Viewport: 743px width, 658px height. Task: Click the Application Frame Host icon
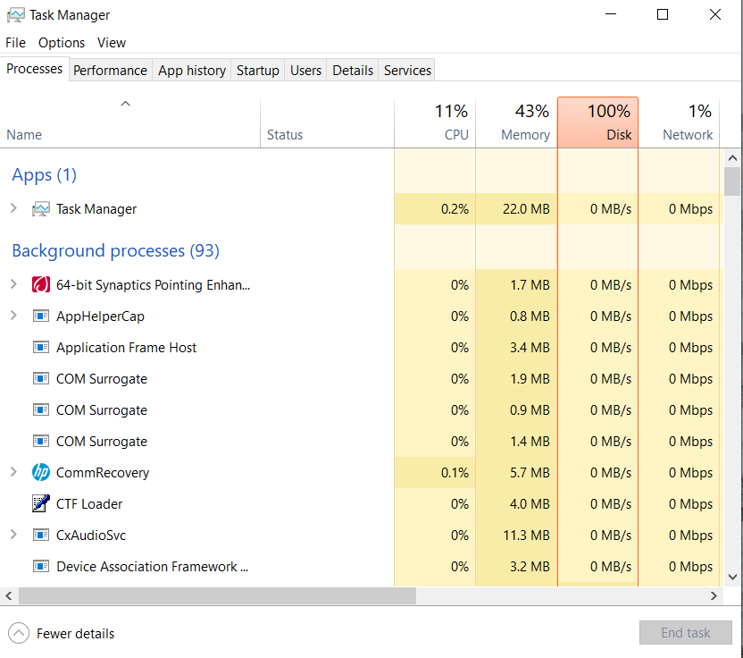[41, 347]
